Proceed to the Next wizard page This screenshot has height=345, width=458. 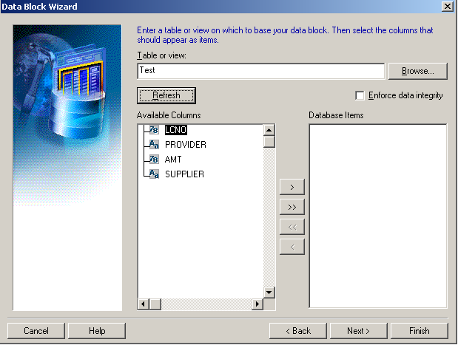(359, 331)
